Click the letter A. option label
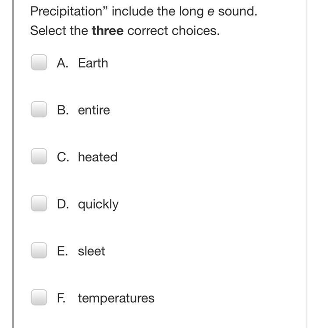The height and width of the screenshot is (328, 327). pyautogui.click(x=63, y=63)
